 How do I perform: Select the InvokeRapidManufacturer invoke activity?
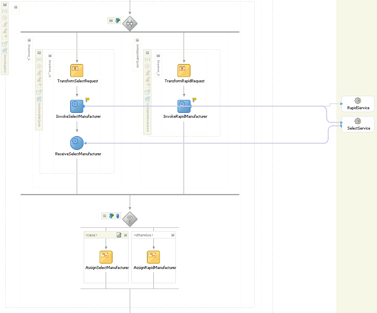[x=184, y=106]
